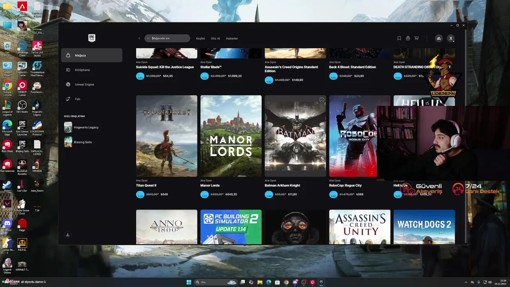This screenshot has width=510, height=287.
Task: Open Titan Quest II cover thumbnail
Action: [167, 136]
